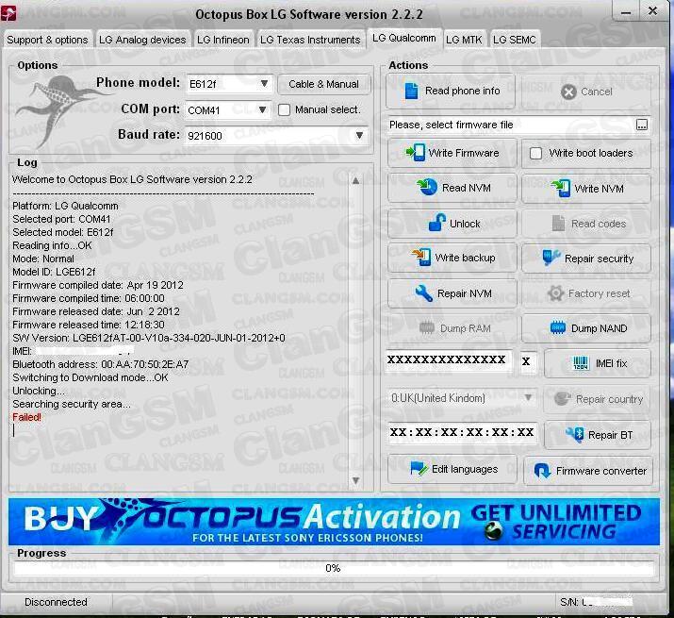Open the Phone model dropdown
Screen dimensions: 674x618
pos(264,84)
